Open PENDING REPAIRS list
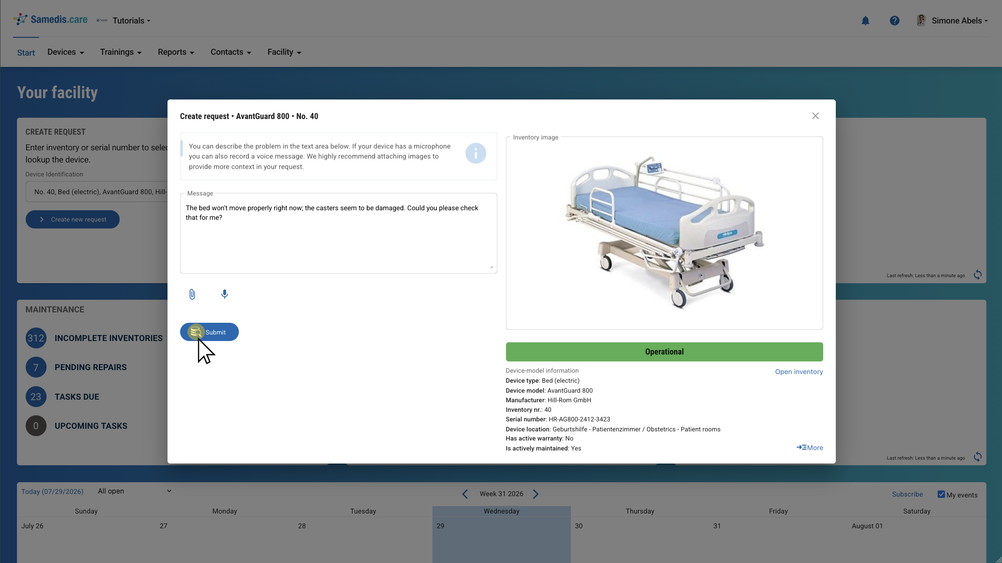1002x563 pixels. (x=90, y=367)
